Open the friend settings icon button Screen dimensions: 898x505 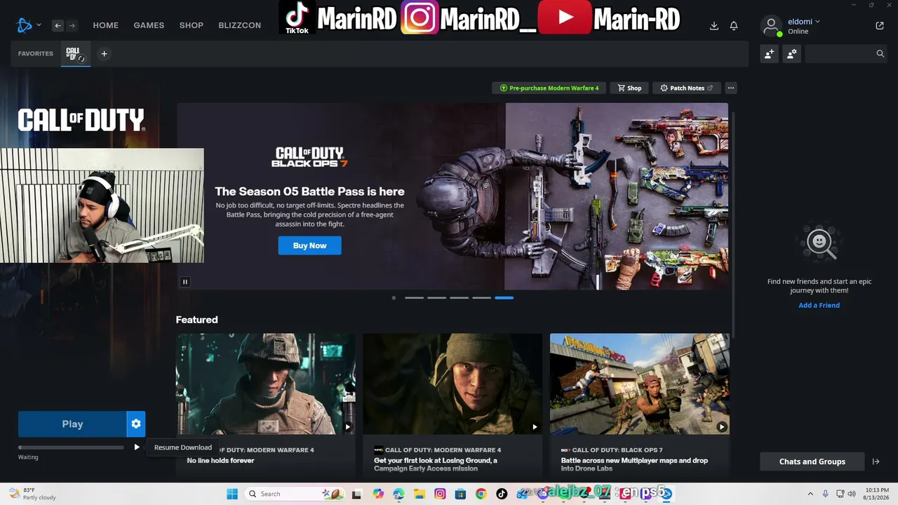click(x=792, y=54)
